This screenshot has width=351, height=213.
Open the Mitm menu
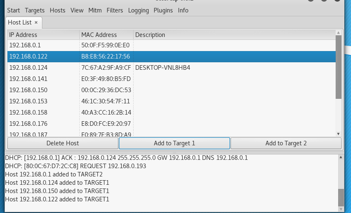pyautogui.click(x=95, y=10)
